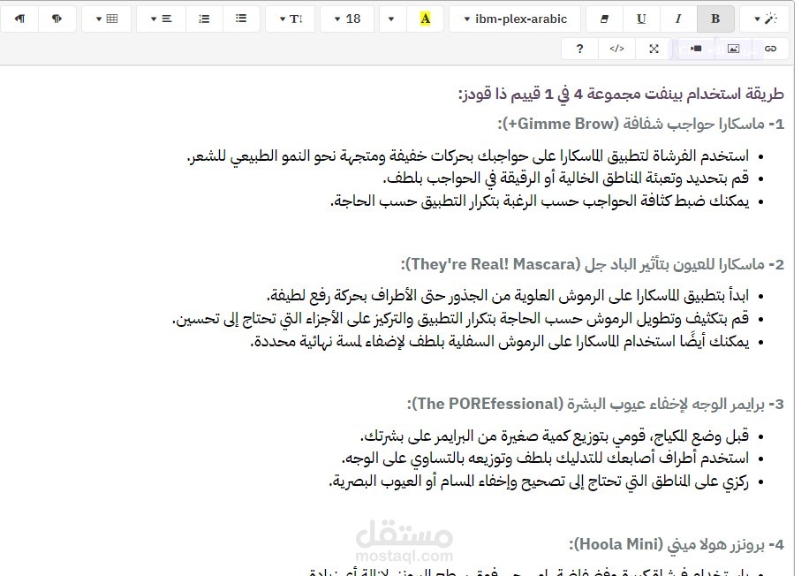The height and width of the screenshot is (576, 809).
Task: Insert a hyperlink using the link icon
Action: click(x=770, y=49)
